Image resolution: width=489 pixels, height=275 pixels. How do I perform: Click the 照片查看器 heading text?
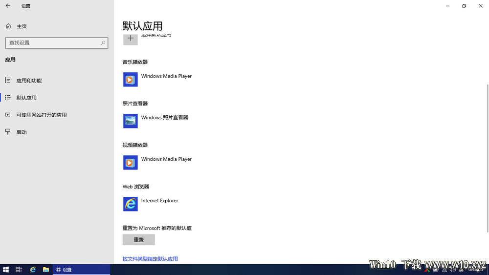click(x=135, y=104)
